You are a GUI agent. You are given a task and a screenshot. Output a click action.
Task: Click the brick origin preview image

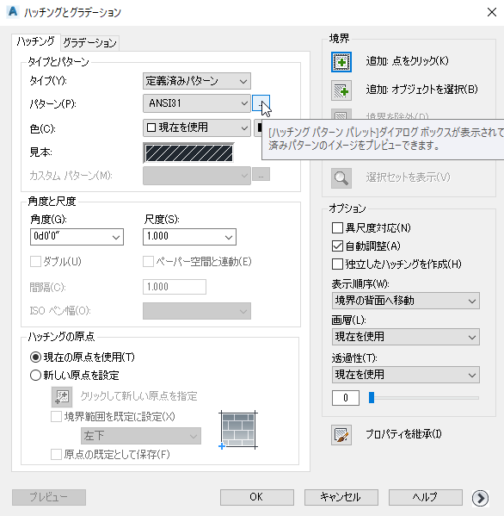click(238, 430)
